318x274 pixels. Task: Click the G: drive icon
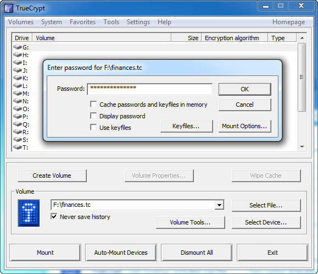(18, 47)
